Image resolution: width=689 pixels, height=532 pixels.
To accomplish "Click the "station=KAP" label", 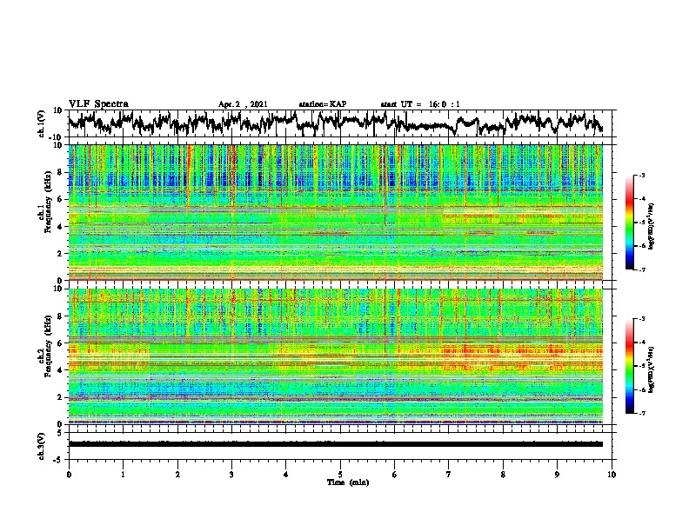I will pos(323,104).
